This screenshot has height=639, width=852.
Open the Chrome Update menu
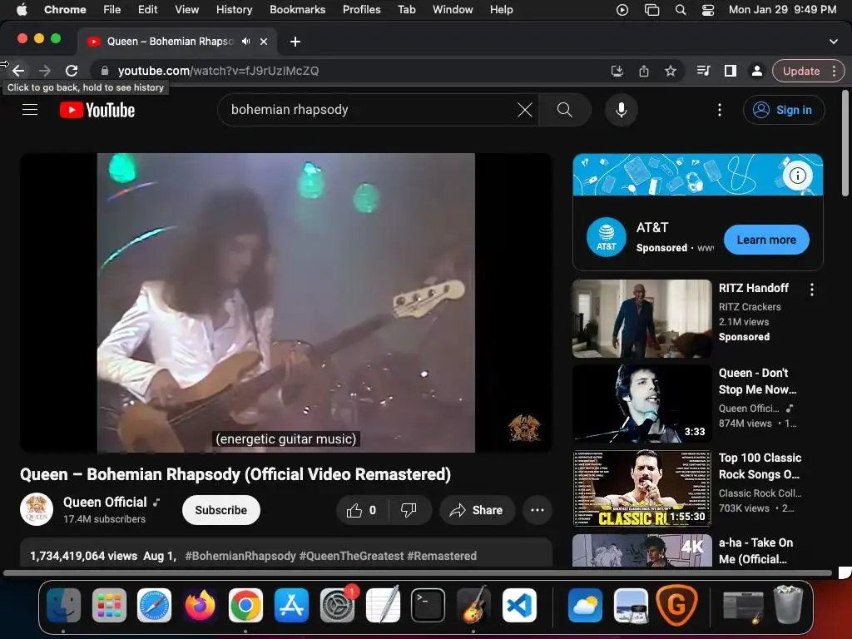tap(809, 71)
